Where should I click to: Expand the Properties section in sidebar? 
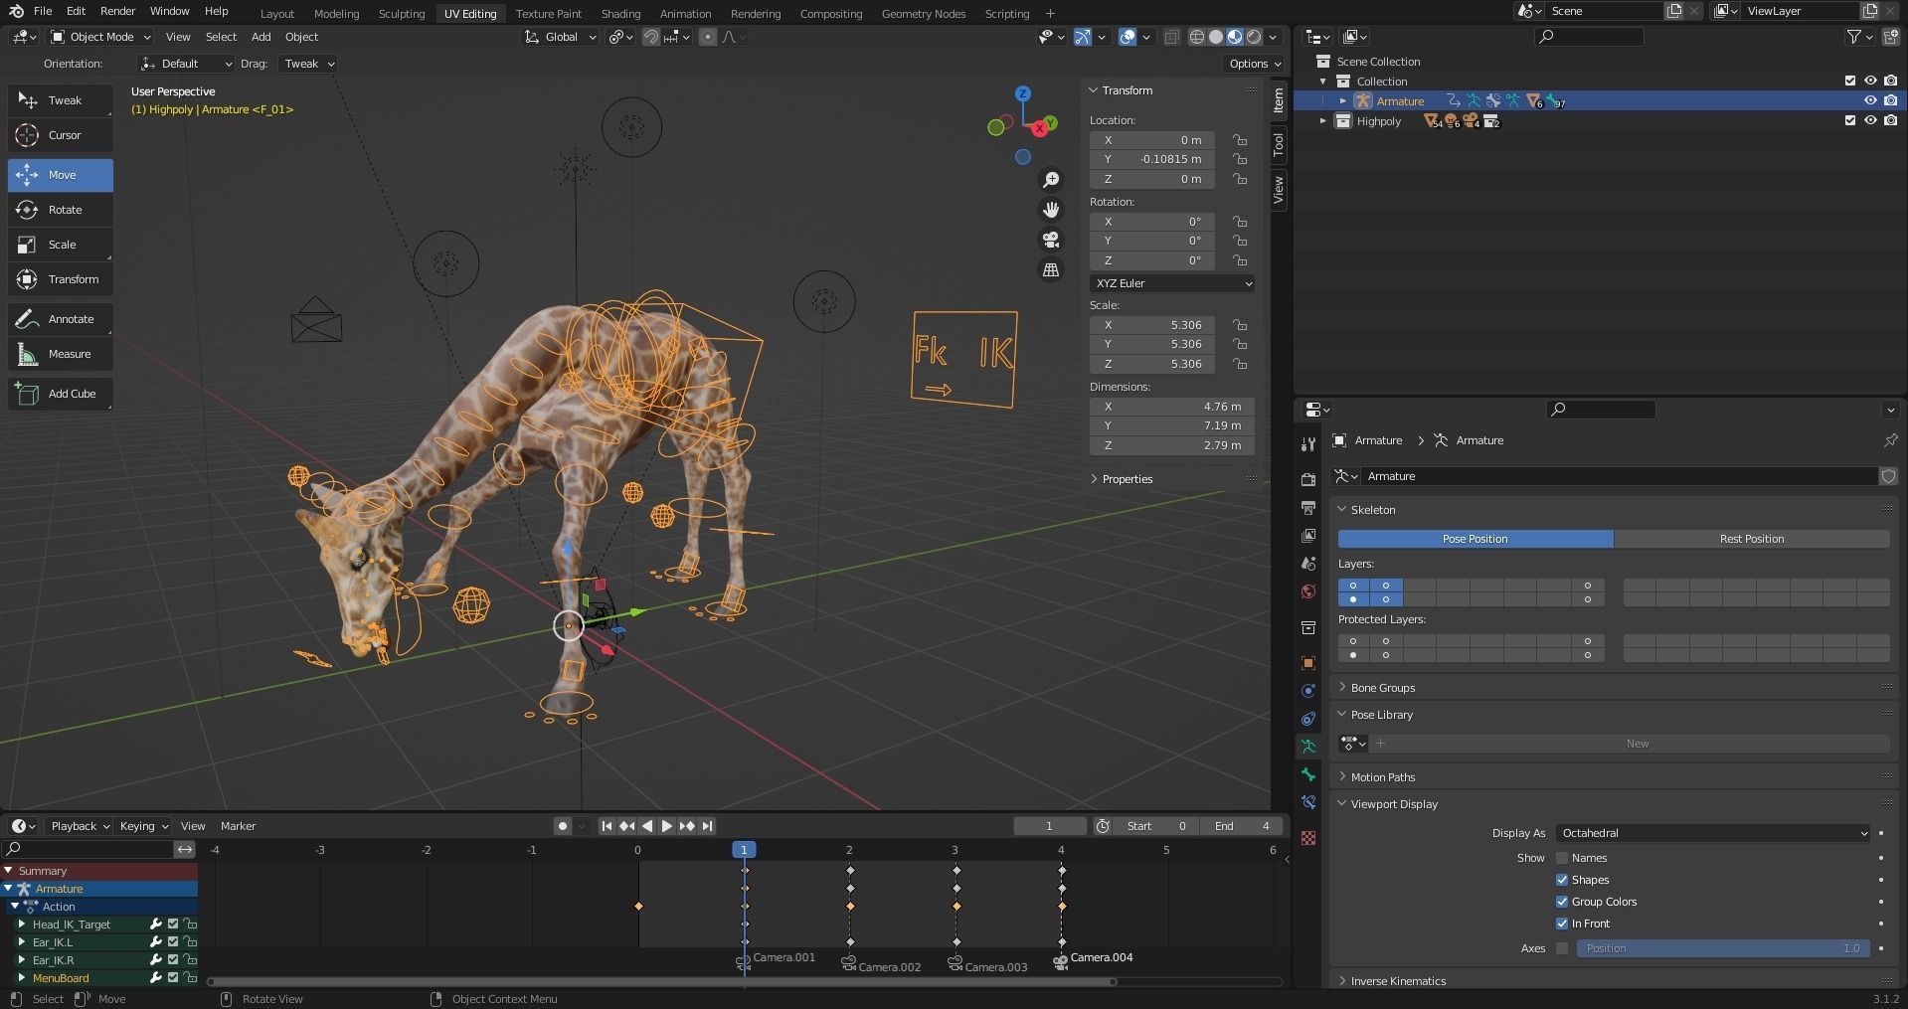click(1126, 479)
